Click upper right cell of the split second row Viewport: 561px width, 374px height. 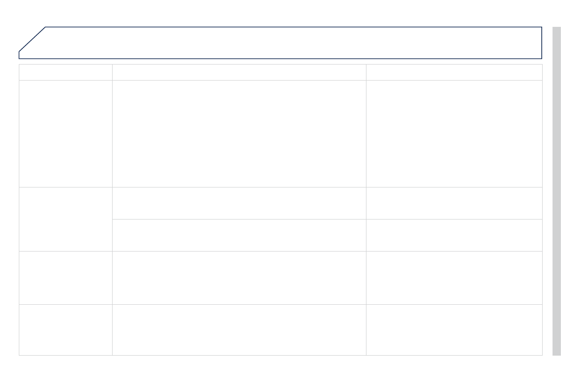tap(454, 203)
